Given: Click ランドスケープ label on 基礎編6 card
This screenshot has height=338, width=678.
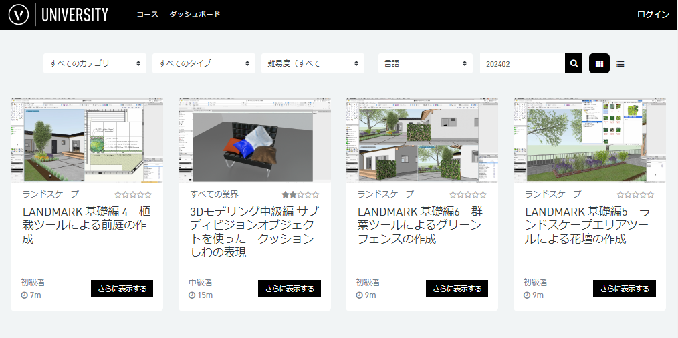Looking at the screenshot, I should [386, 194].
